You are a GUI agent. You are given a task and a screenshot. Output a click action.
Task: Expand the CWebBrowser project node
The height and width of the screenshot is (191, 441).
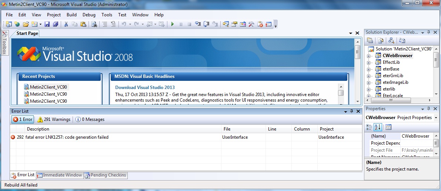368,56
